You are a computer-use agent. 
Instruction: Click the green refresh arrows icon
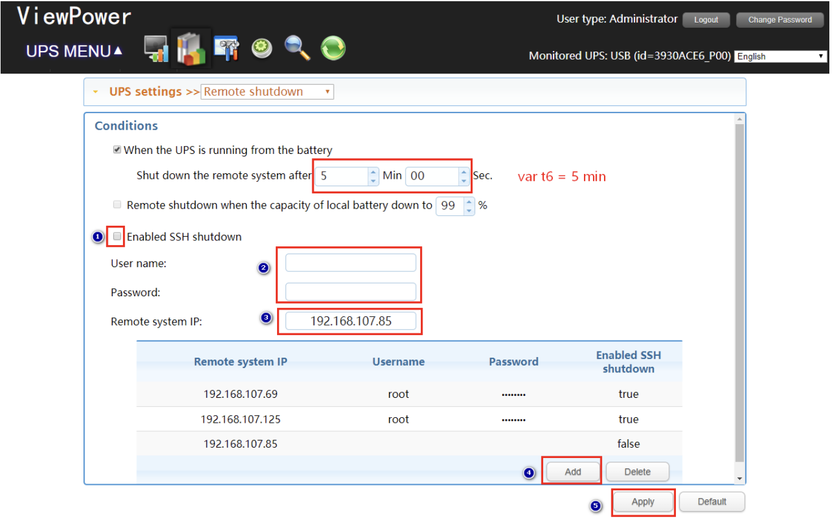[333, 49]
